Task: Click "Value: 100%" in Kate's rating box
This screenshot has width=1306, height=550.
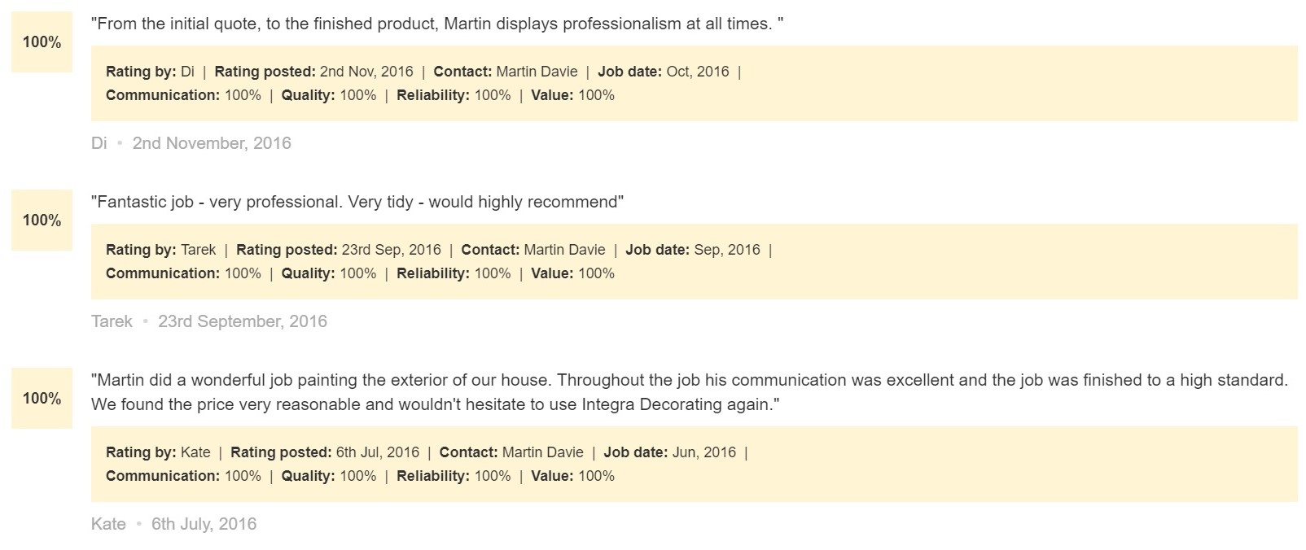Action: [572, 476]
